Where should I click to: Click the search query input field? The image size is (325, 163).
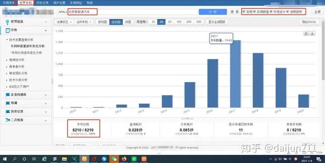[x=127, y=12]
